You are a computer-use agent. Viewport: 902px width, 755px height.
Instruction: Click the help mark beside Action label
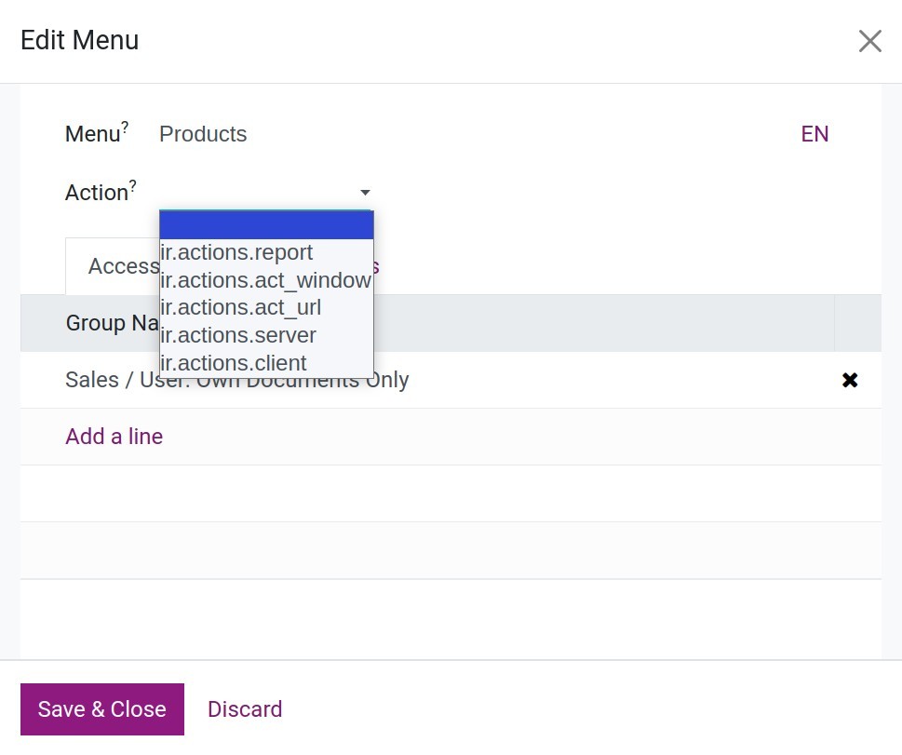(133, 186)
